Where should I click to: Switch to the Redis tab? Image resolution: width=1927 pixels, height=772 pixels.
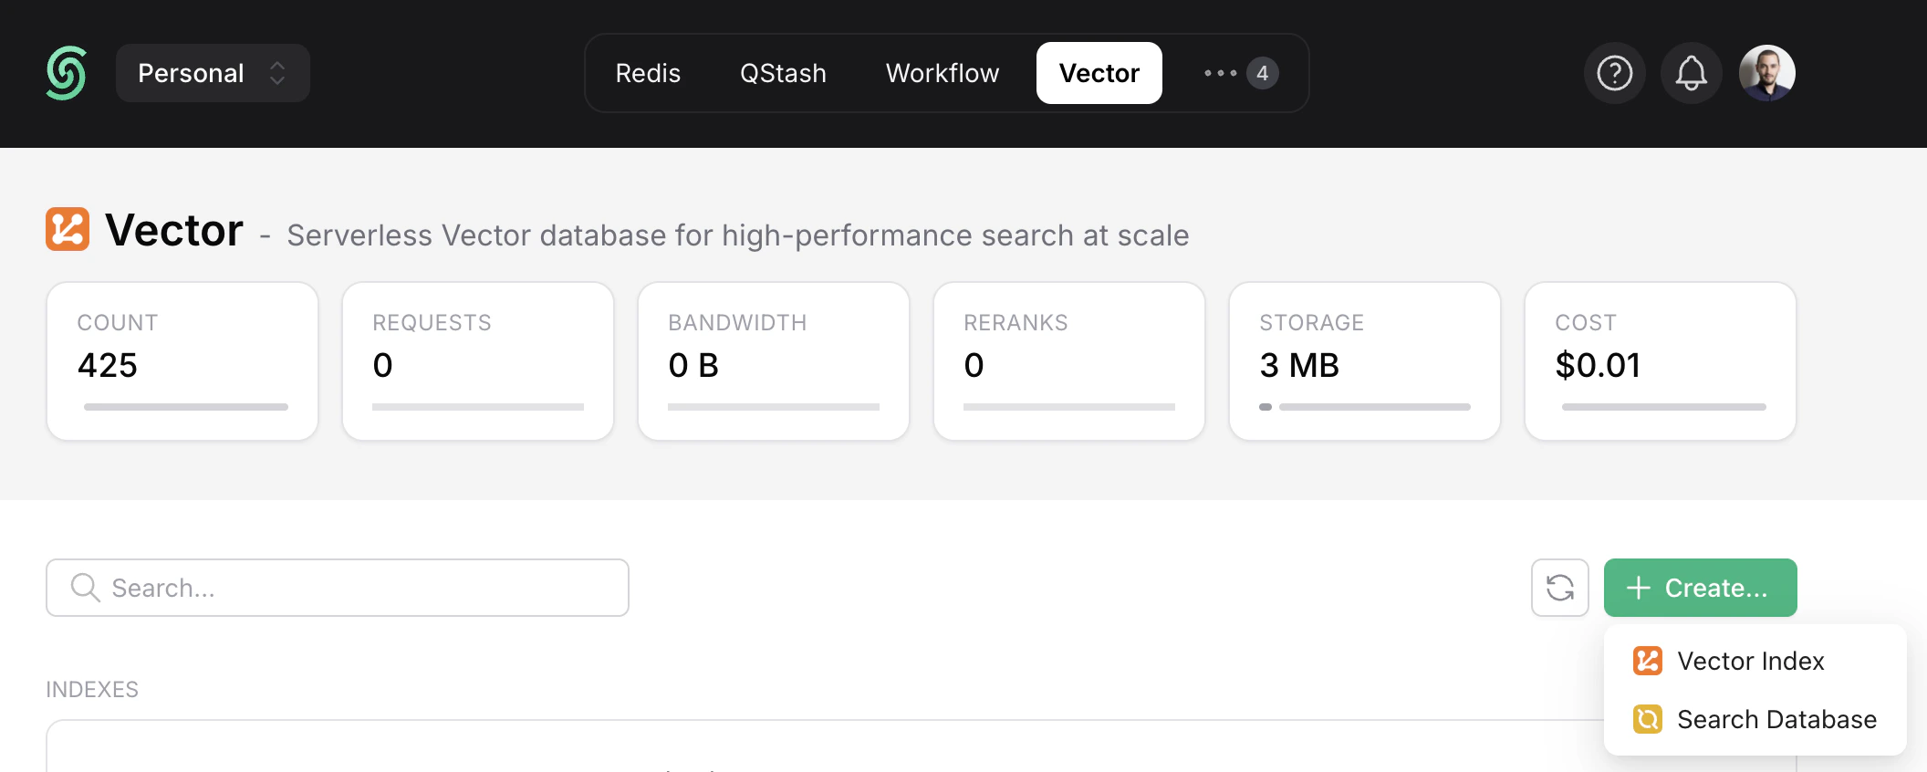point(648,73)
